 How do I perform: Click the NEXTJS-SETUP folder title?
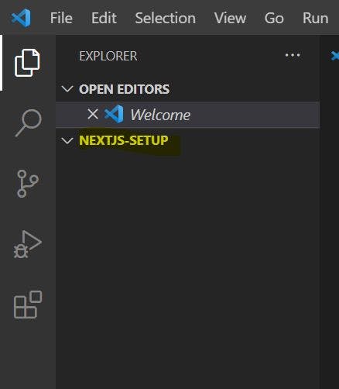point(124,140)
